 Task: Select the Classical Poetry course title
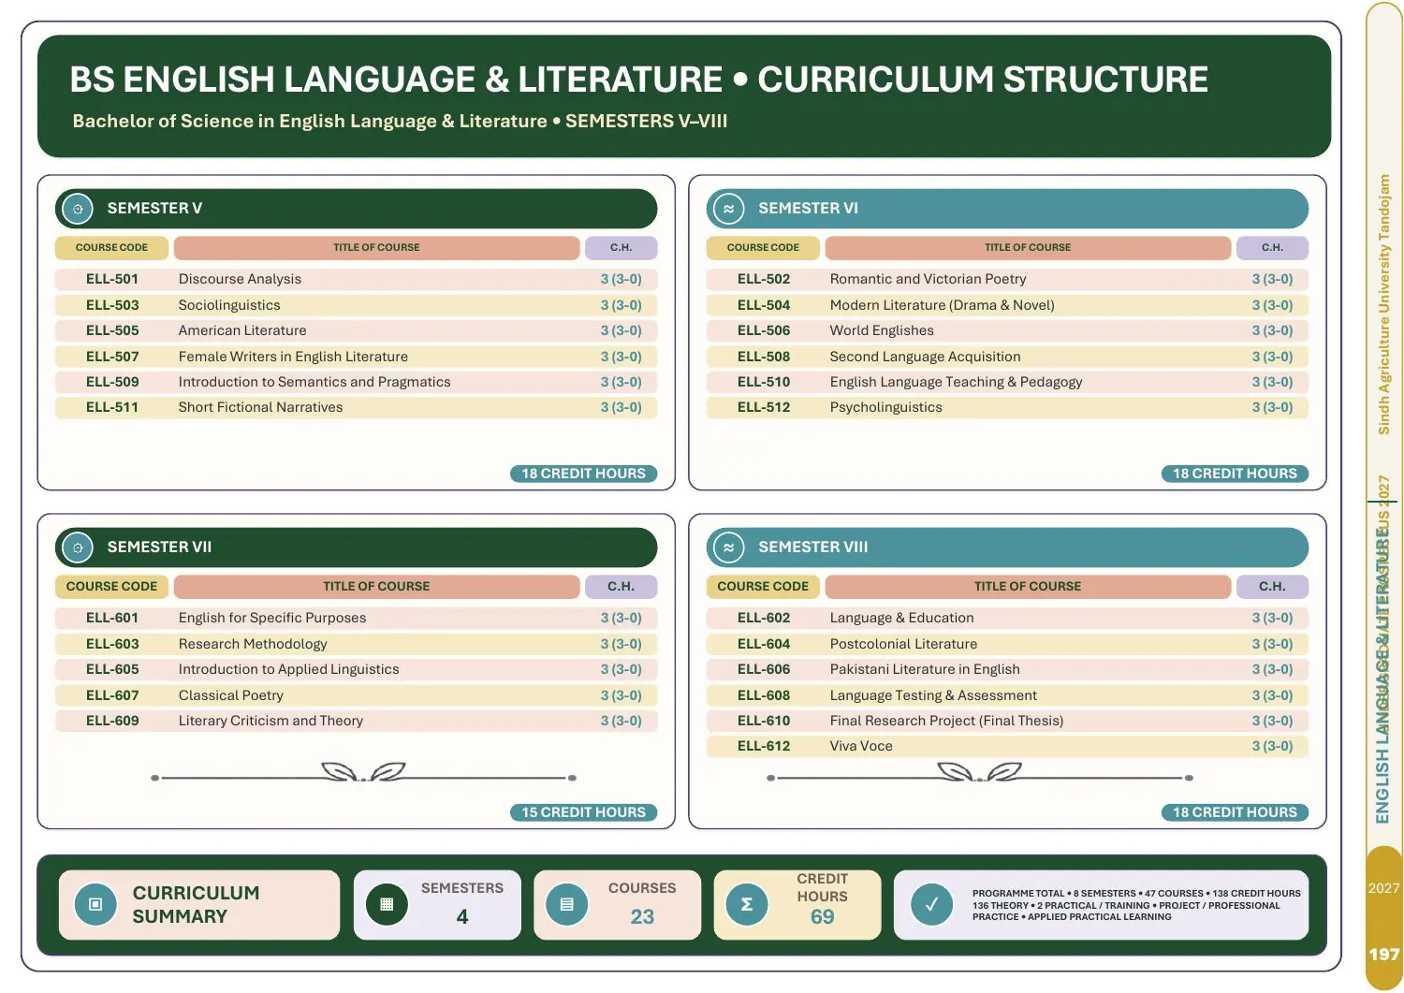[230, 695]
